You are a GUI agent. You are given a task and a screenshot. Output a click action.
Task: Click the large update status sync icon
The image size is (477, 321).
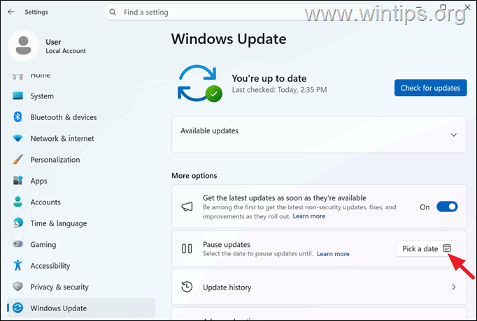[x=199, y=84]
